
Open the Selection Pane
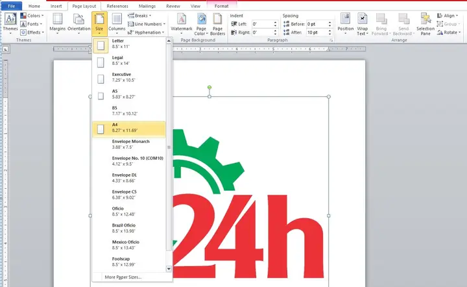point(425,25)
